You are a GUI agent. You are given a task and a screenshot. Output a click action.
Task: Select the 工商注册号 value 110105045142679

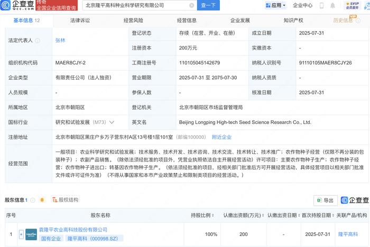tap(200, 63)
